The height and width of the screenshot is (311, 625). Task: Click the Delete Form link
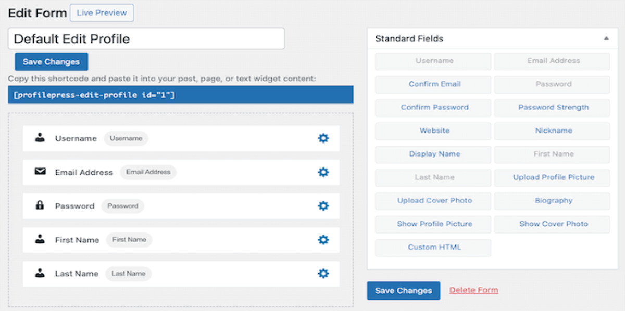point(473,290)
